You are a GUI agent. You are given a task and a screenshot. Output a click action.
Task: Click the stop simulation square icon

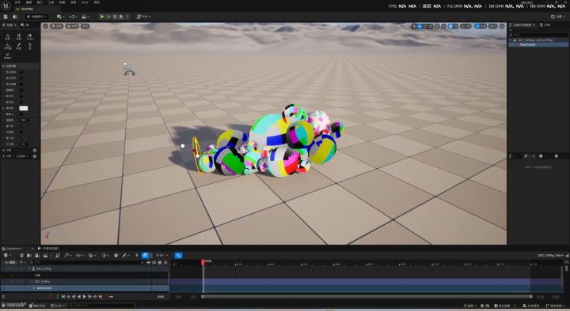(x=115, y=17)
